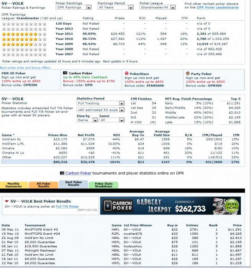Click the Year 2011 rank 2,291 value
Image resolution: width=251 pixels, height=268 pixels.
pos(202,34)
